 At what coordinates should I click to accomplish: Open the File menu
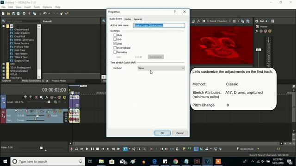coord(3,7)
